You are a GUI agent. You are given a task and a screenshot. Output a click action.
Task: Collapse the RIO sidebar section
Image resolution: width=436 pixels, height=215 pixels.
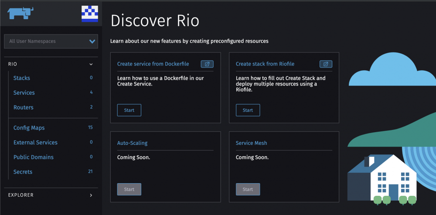tap(91, 64)
